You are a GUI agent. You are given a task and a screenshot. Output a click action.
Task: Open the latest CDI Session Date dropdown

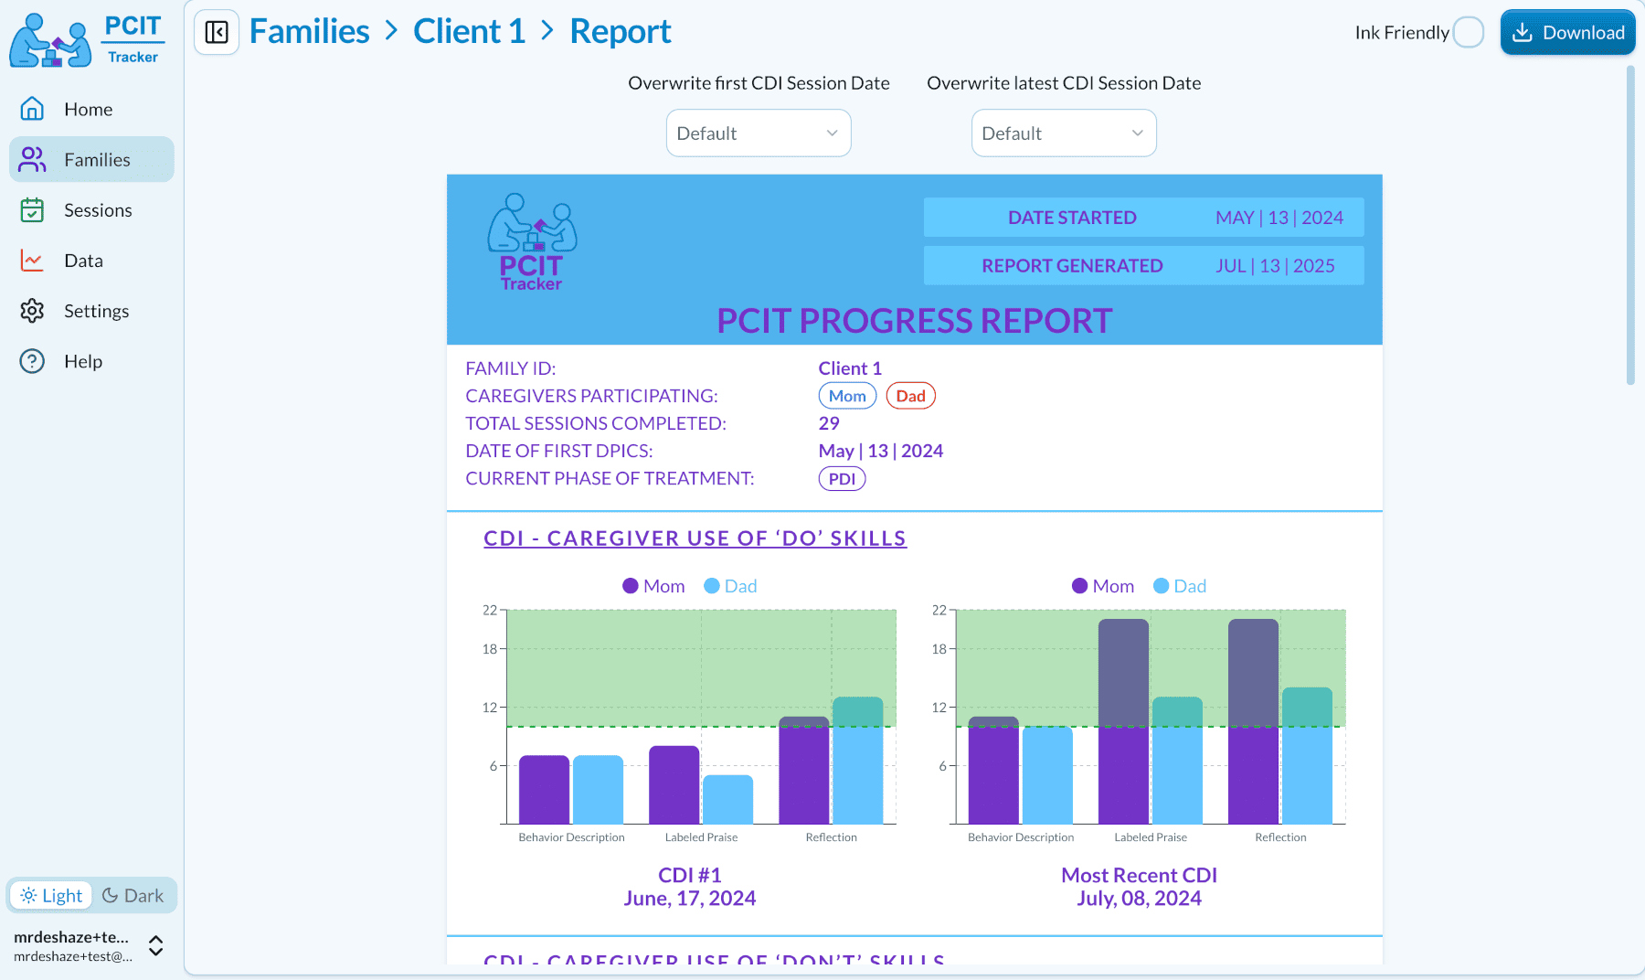tap(1063, 133)
